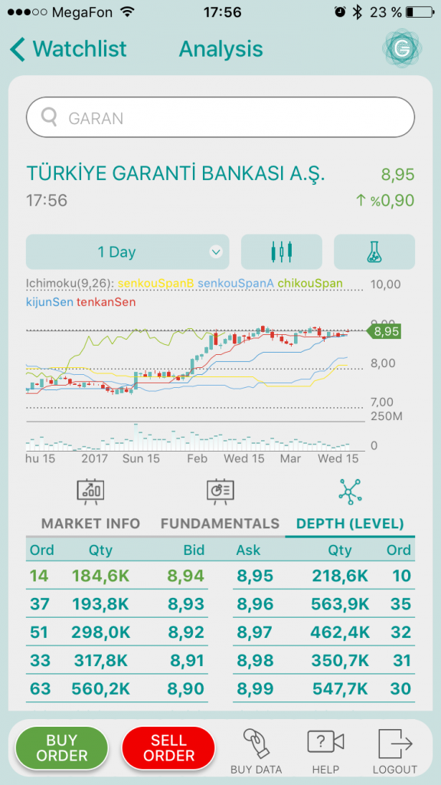Tap bid quantity 184,6K
Screen dimensions: 441x785
point(100,576)
